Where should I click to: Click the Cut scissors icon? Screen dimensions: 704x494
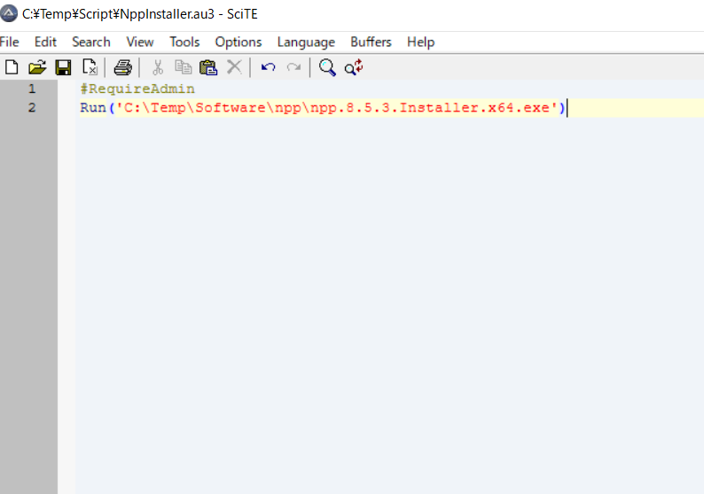(x=158, y=67)
